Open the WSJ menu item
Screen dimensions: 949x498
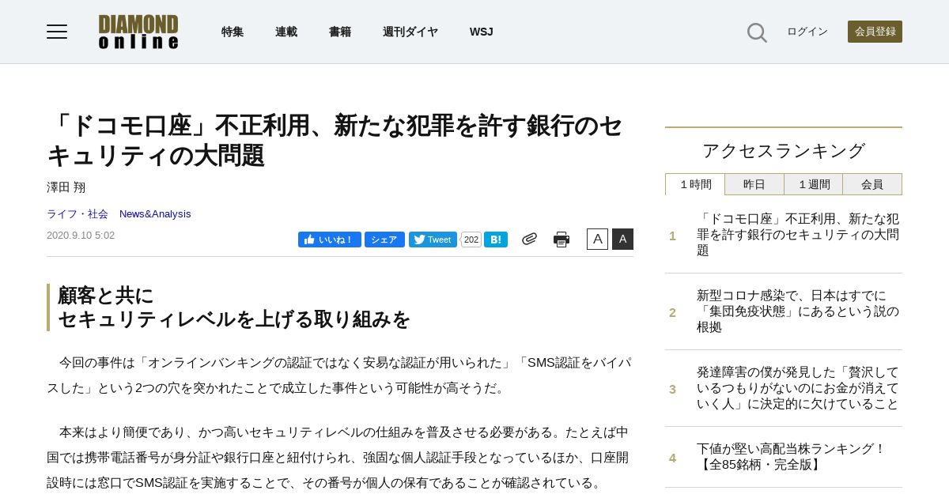coord(481,32)
